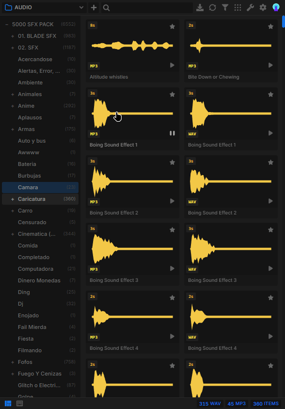Play the Bite Down or Chewing sound
Viewport: 285px width, 409px height.
[x=270, y=65]
